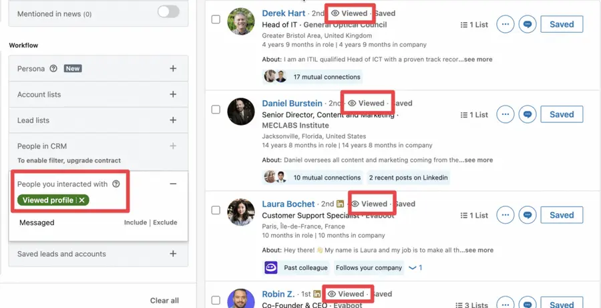Open the People you interacted with help icon

(116, 184)
